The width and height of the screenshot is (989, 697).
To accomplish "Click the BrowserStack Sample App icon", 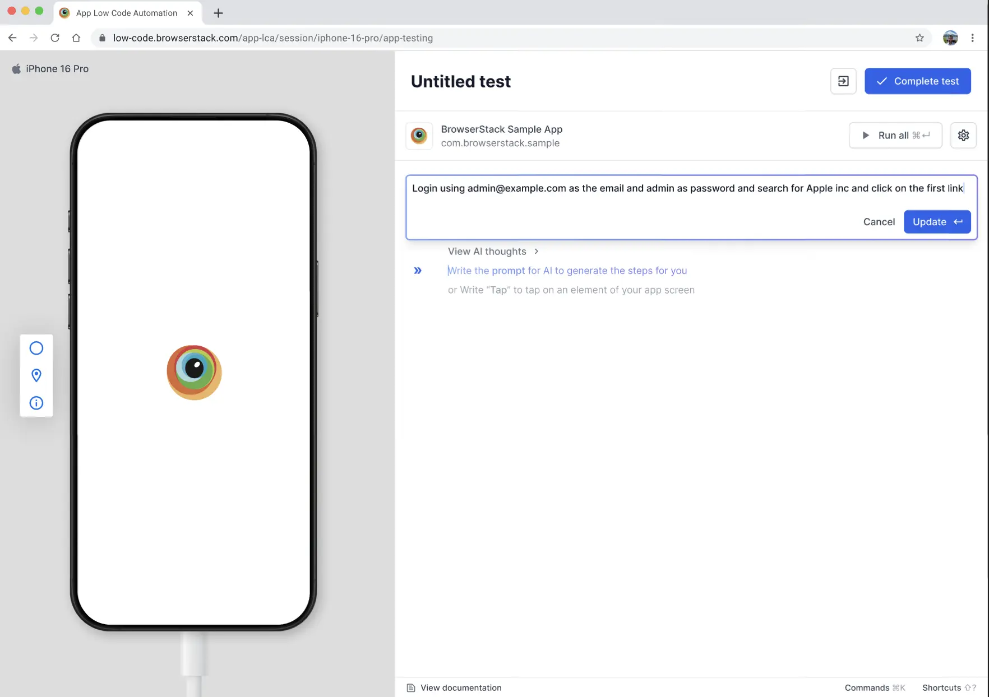I will click(x=419, y=136).
